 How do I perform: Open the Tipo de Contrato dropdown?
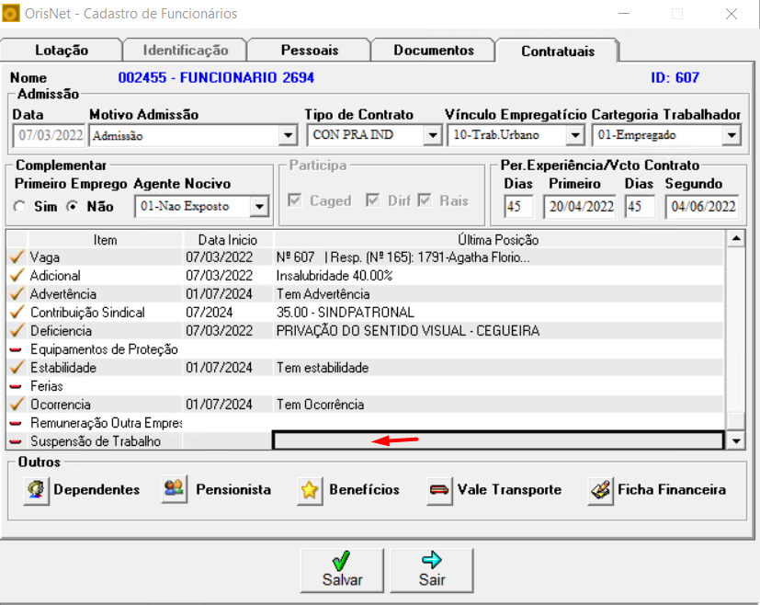point(432,136)
